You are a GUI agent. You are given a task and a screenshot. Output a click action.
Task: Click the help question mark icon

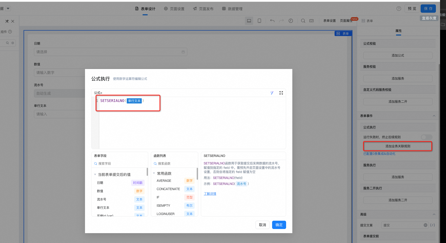(x=399, y=9)
